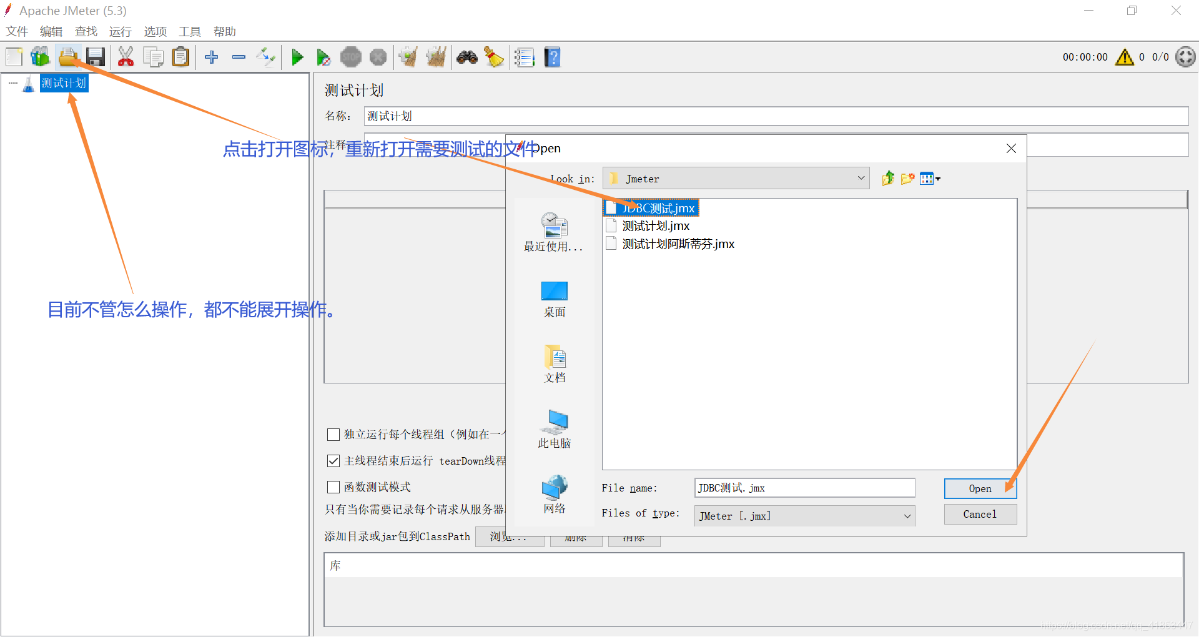Click the Open file folder icon
This screenshot has width=1199, height=637.
pyautogui.click(x=67, y=57)
